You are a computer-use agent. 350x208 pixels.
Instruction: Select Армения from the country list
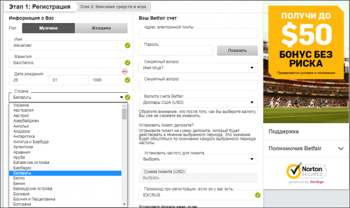(x=65, y=152)
